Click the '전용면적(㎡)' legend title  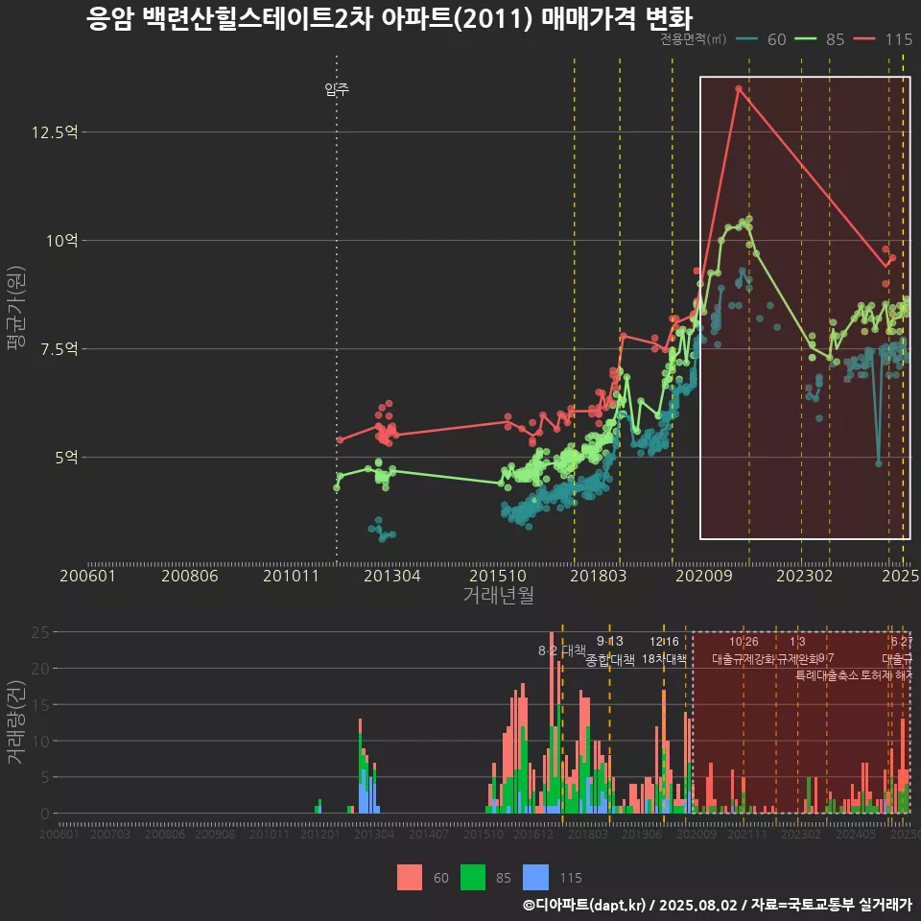(x=693, y=39)
